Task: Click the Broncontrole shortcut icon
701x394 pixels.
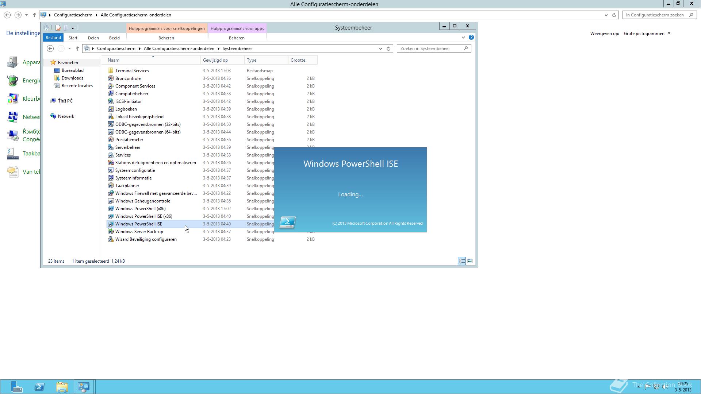Action: (111, 78)
